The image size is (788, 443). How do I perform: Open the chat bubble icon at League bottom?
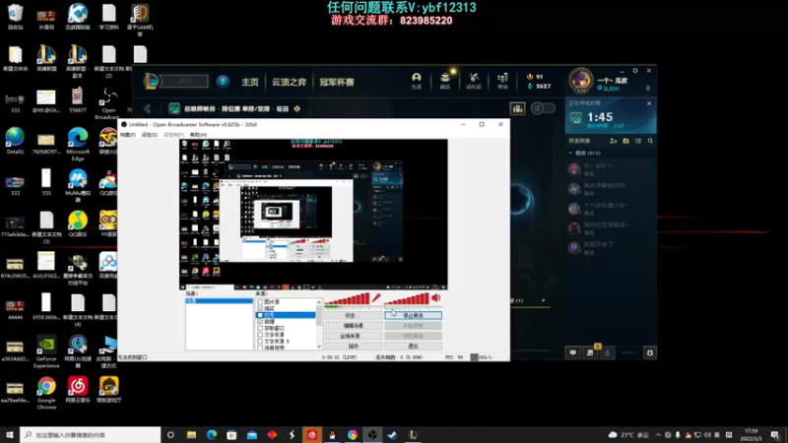point(573,352)
